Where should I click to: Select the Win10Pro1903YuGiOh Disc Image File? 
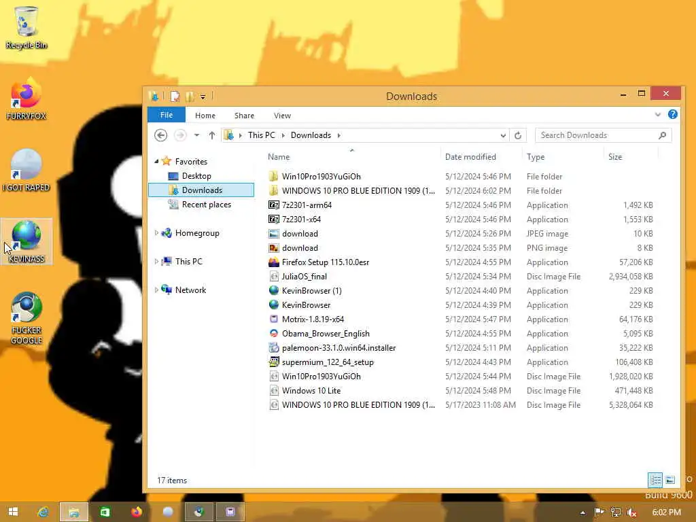point(462,377)
